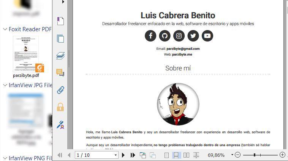Open the page number dropdown

(x=115, y=155)
